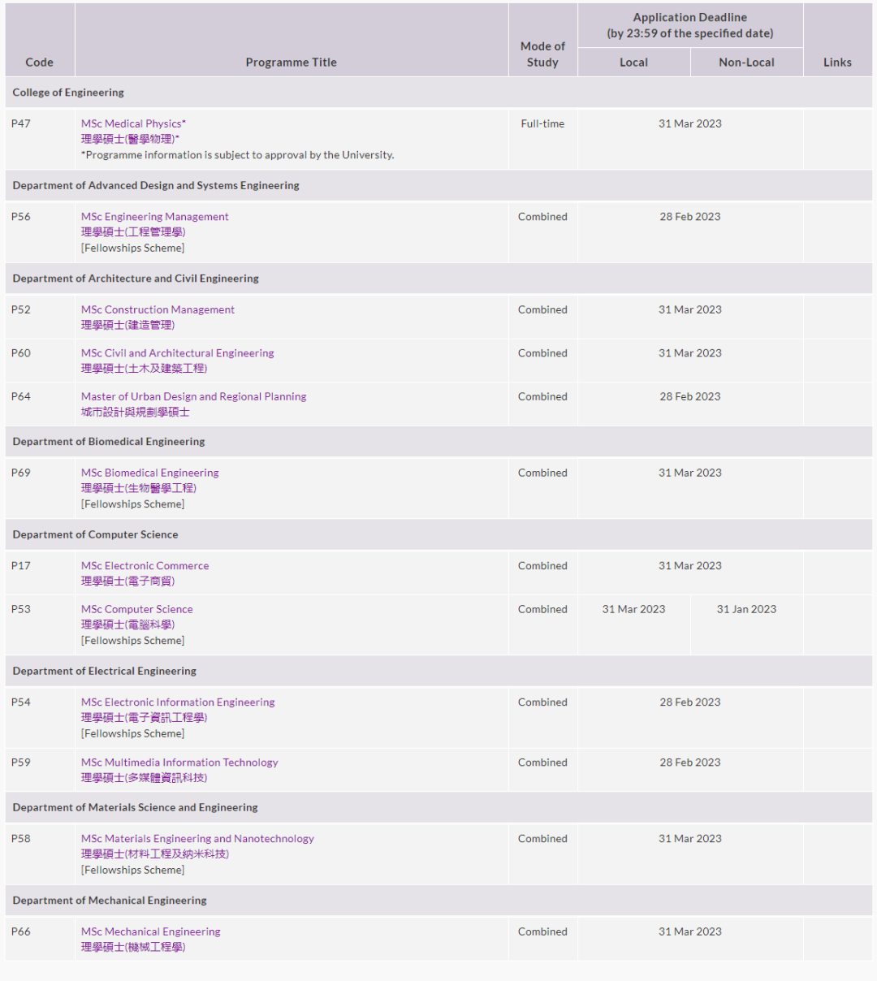The image size is (877, 981).
Task: Click the Programme Title column header
Action: coord(291,63)
